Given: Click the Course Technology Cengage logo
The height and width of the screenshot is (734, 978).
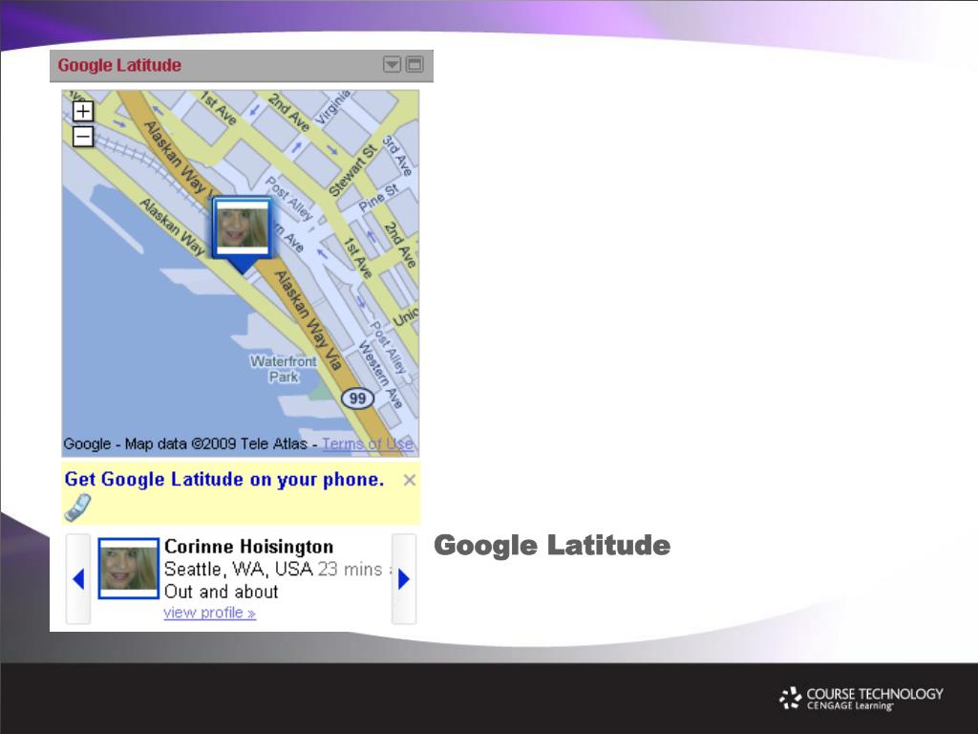Looking at the screenshot, I should click(861, 699).
